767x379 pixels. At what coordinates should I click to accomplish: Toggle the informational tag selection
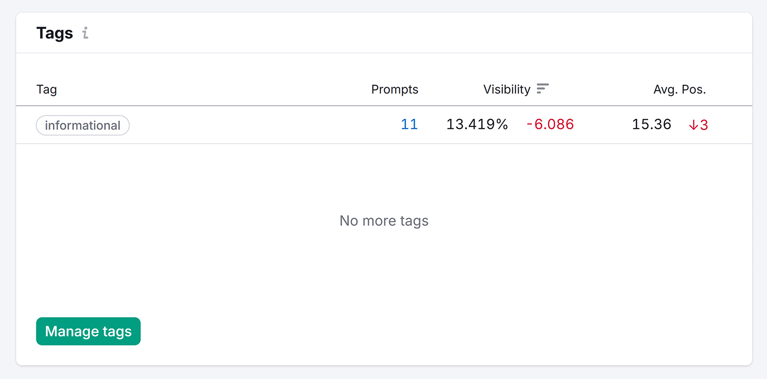pyautogui.click(x=82, y=125)
